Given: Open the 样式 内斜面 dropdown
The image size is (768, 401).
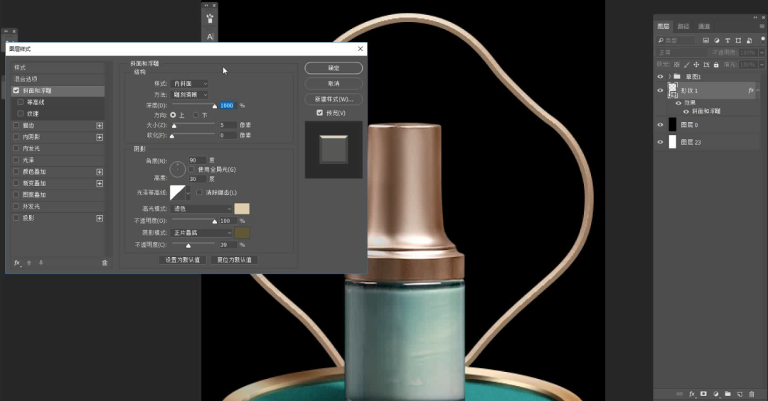Looking at the screenshot, I should [191, 84].
